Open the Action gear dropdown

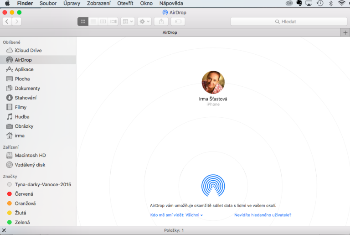pos(144,21)
